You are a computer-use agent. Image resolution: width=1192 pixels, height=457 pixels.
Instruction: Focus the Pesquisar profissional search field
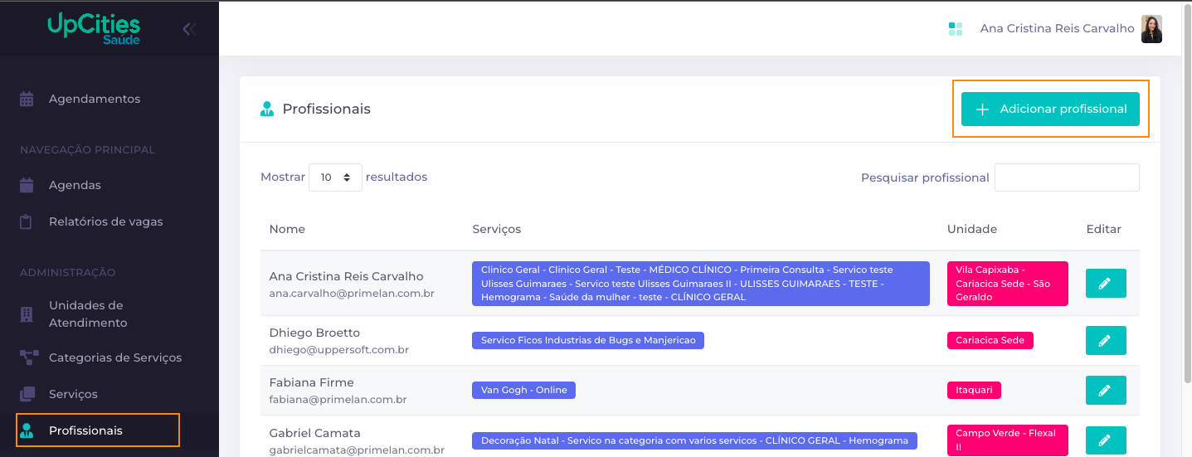click(1067, 177)
